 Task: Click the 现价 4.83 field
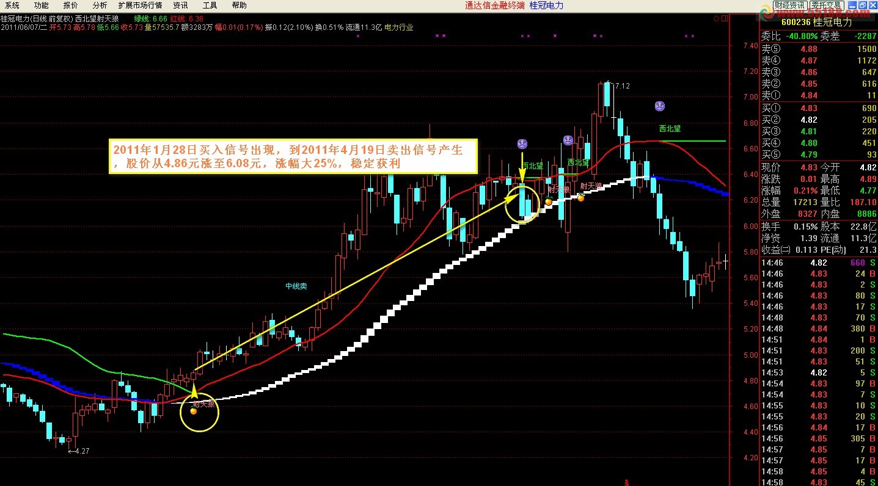[789, 167]
